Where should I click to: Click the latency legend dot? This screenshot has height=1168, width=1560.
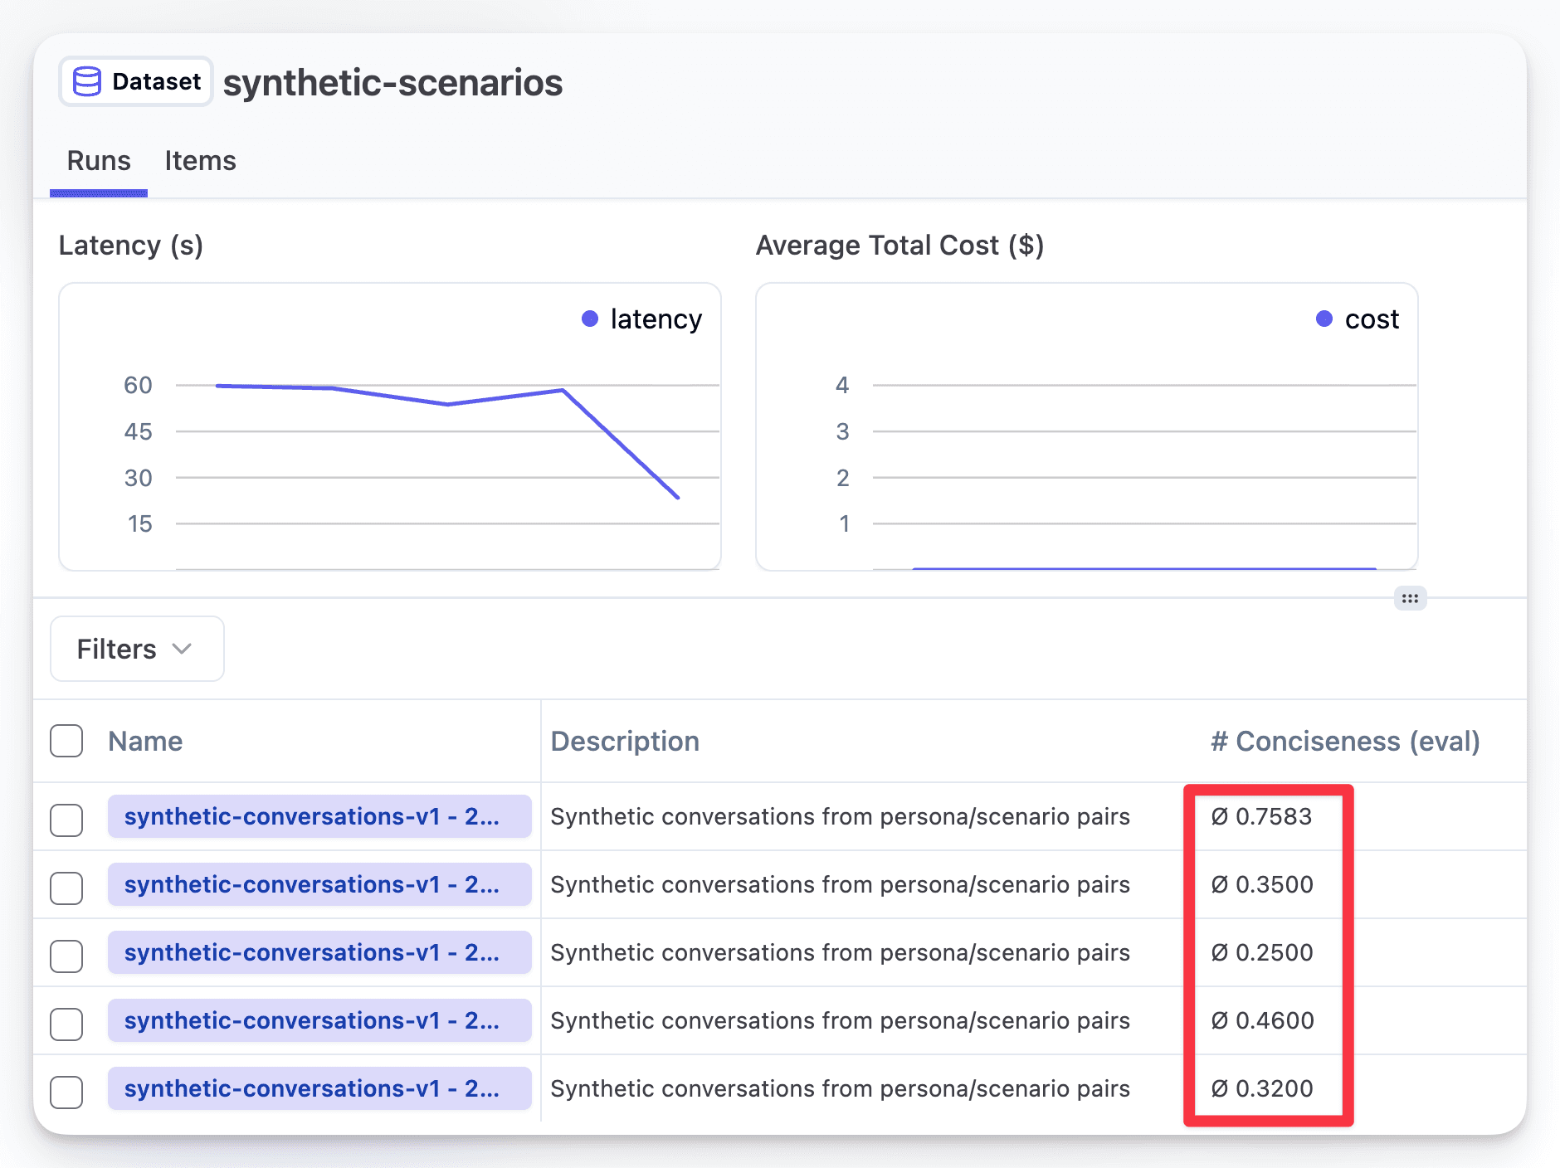pos(590,319)
